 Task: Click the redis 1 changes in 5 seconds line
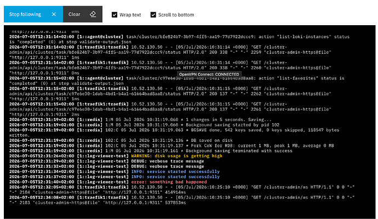tap(140, 119)
